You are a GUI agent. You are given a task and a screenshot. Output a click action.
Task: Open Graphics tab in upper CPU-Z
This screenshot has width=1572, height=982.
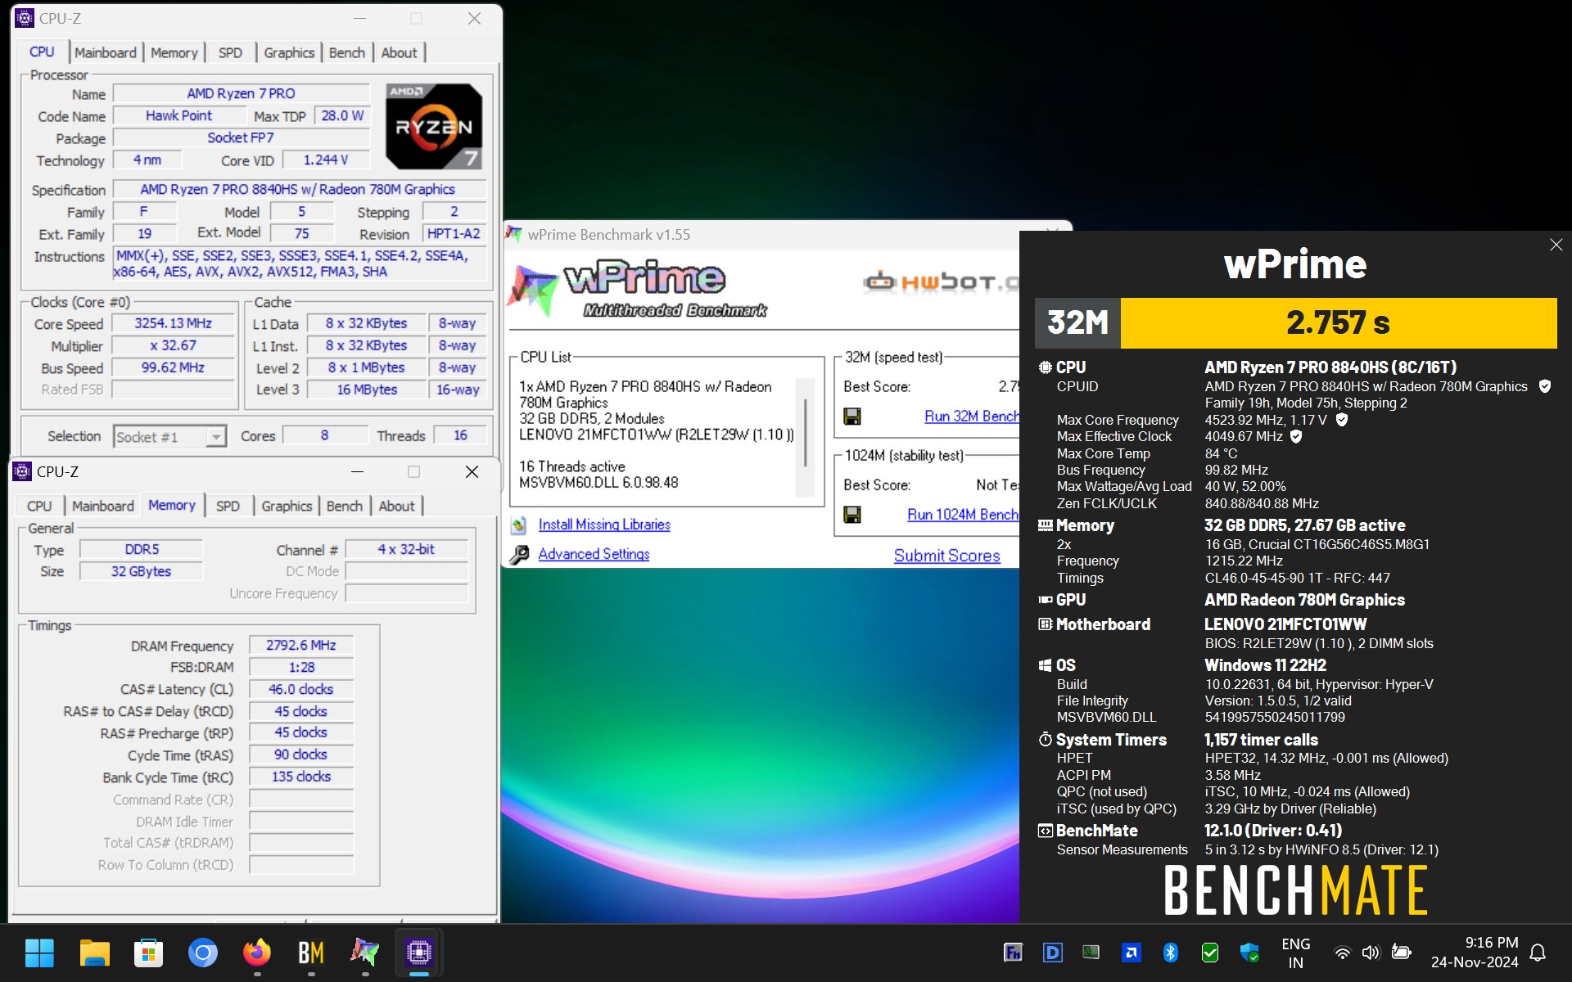pos(289,52)
